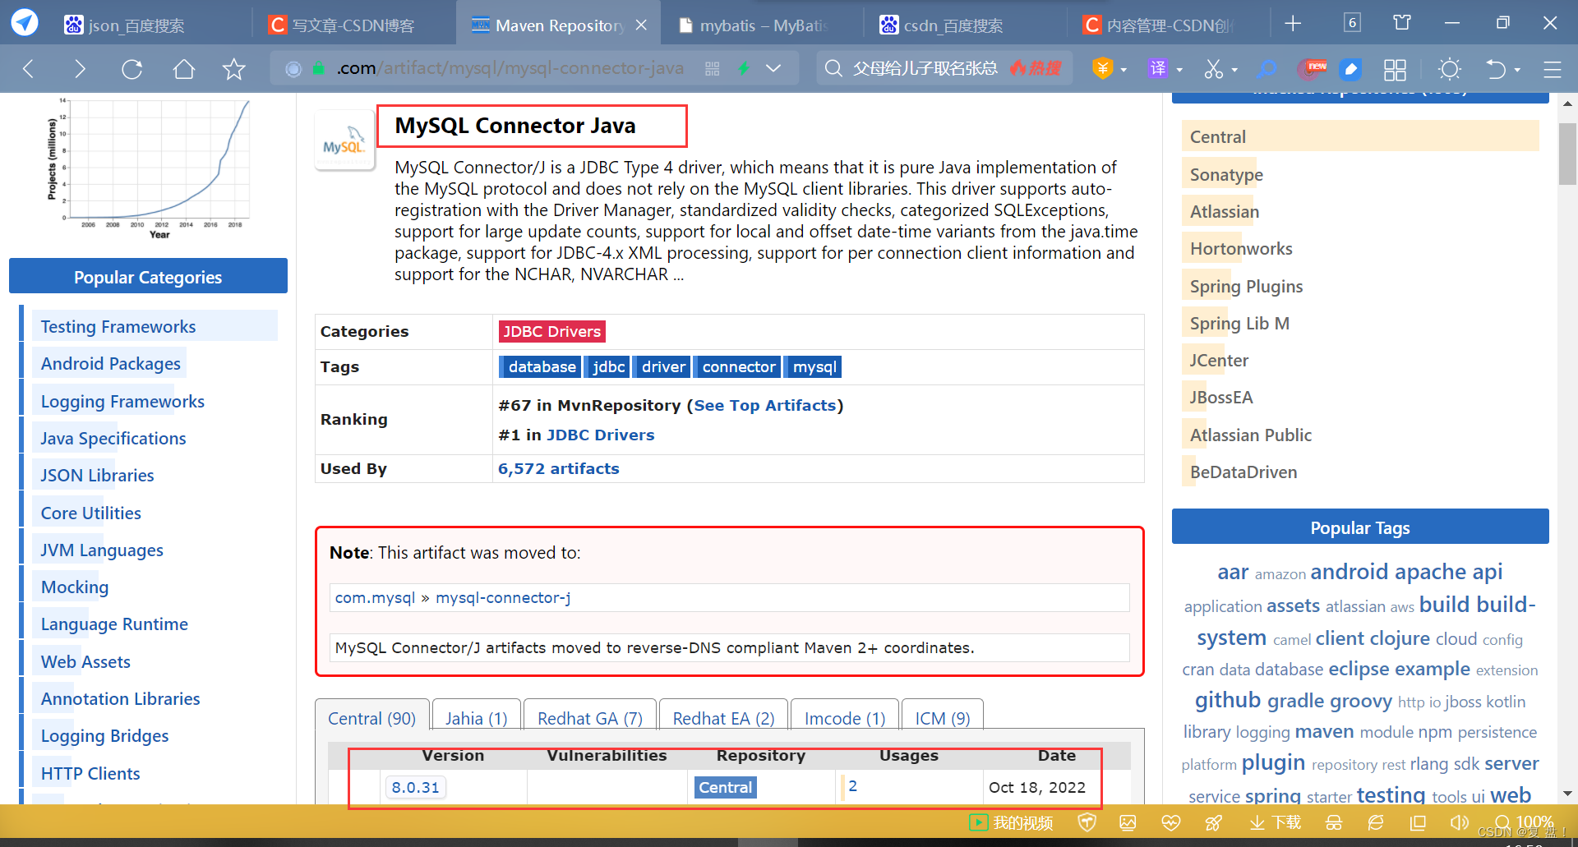Open the red icon with new badge
Image resolution: width=1578 pixels, height=847 pixels.
(1311, 69)
